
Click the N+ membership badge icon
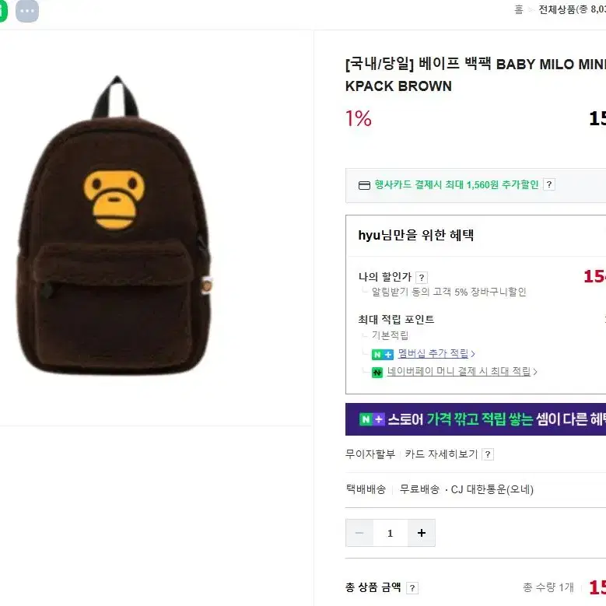(382, 355)
